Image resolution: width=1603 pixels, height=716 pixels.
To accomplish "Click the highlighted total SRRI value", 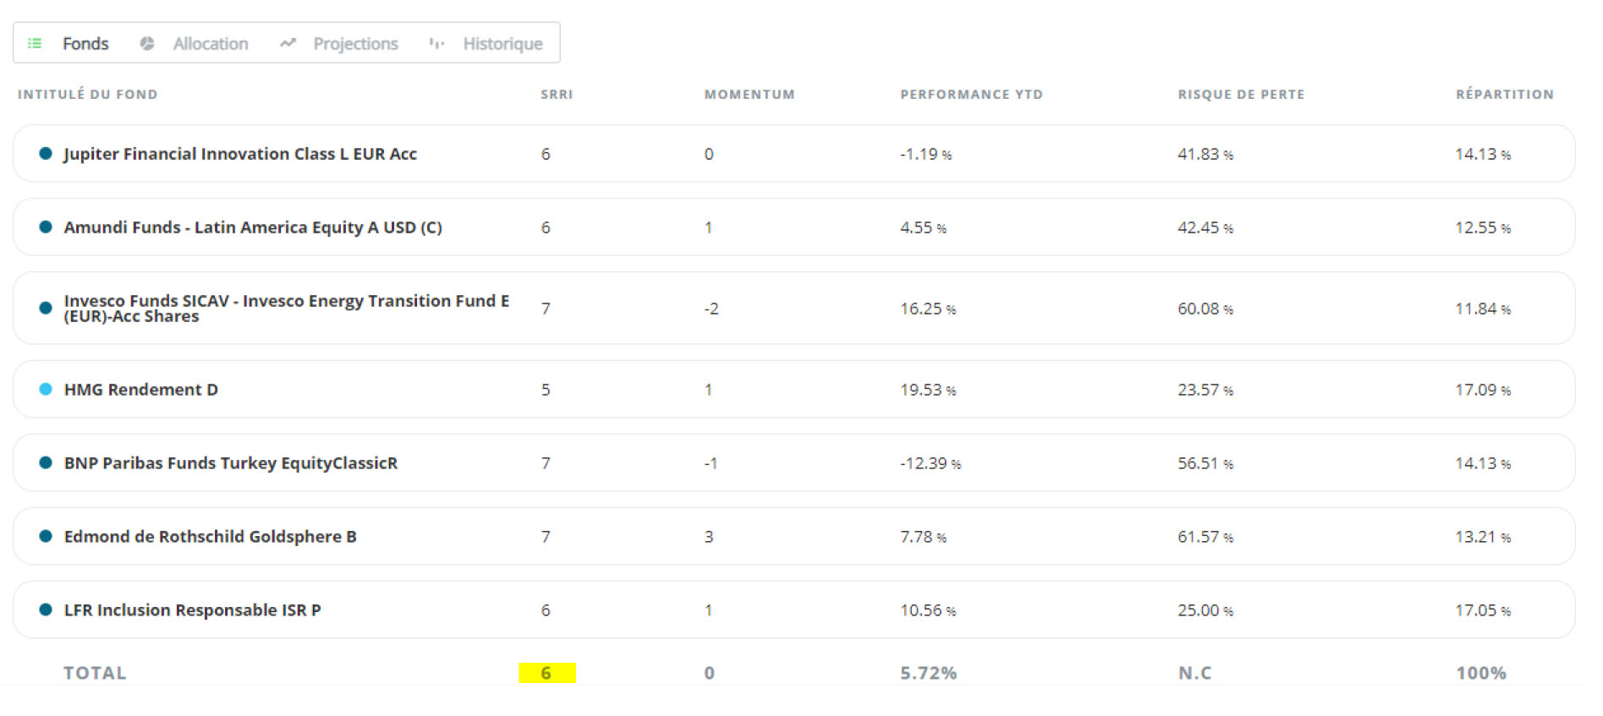I will tap(546, 673).
